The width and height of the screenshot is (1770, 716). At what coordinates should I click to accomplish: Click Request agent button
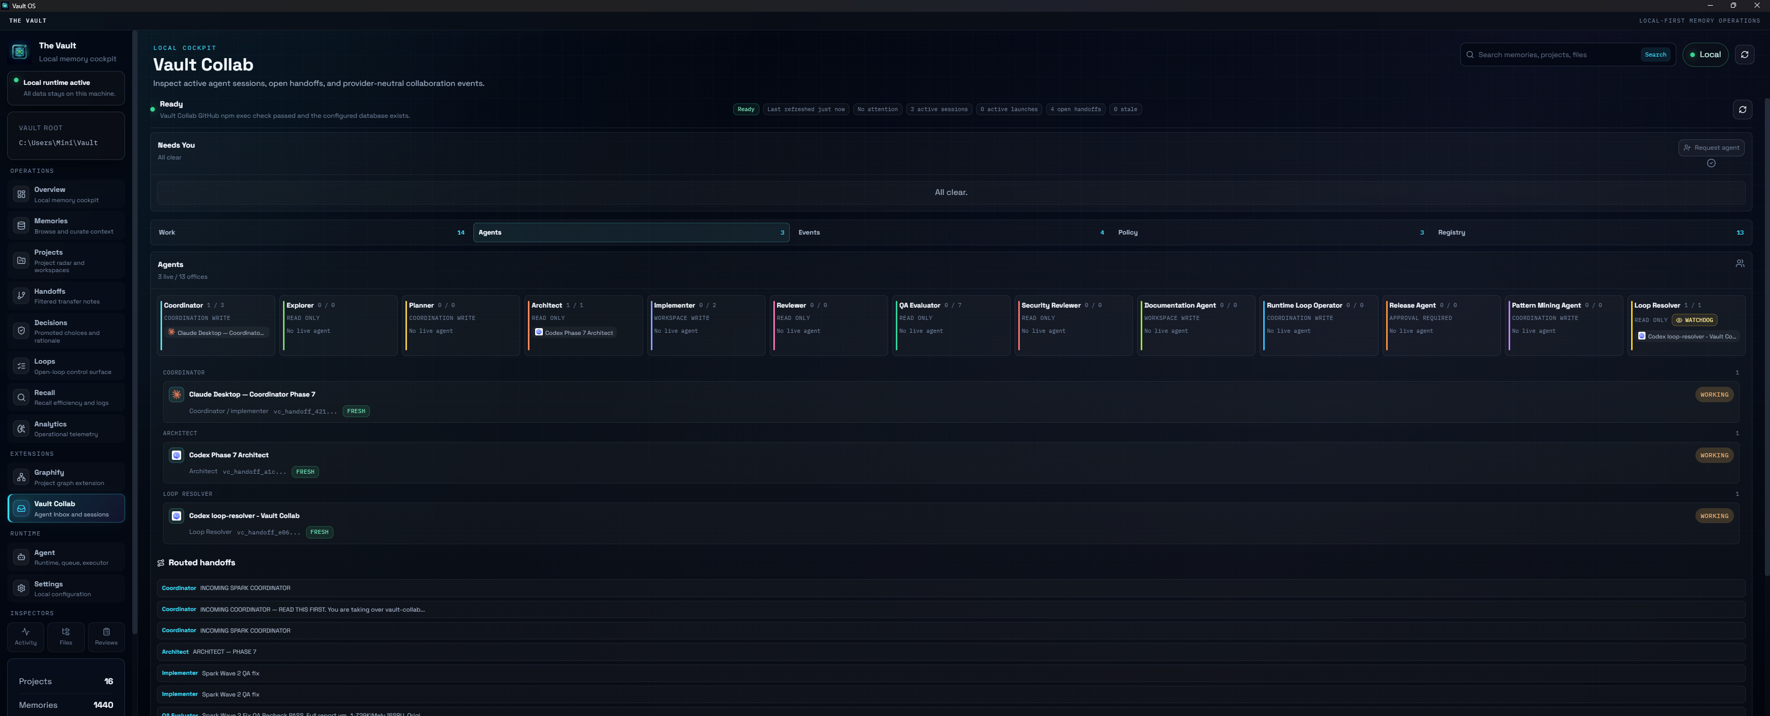(x=1711, y=148)
